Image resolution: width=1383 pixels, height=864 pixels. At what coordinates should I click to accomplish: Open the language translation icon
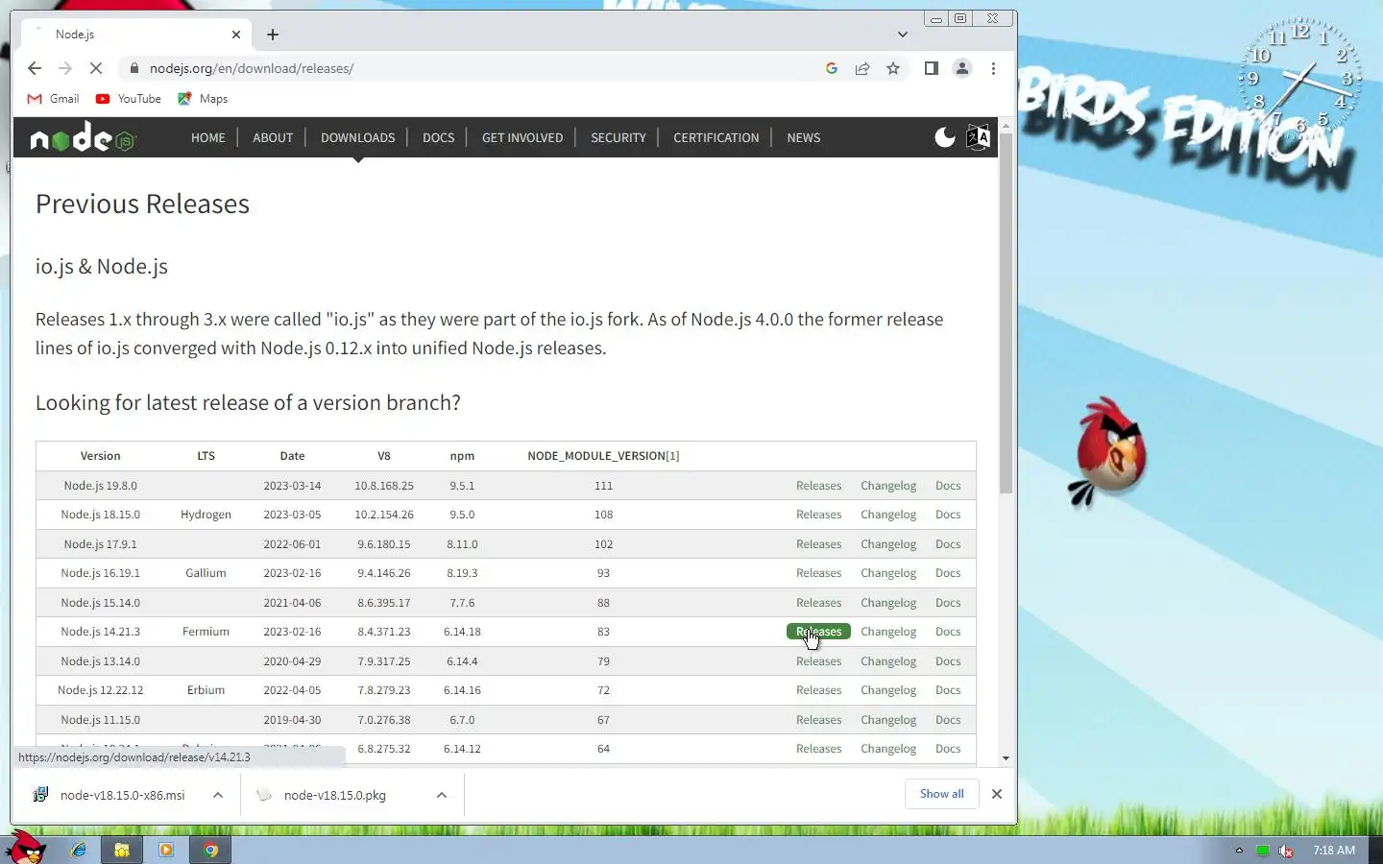(x=978, y=137)
